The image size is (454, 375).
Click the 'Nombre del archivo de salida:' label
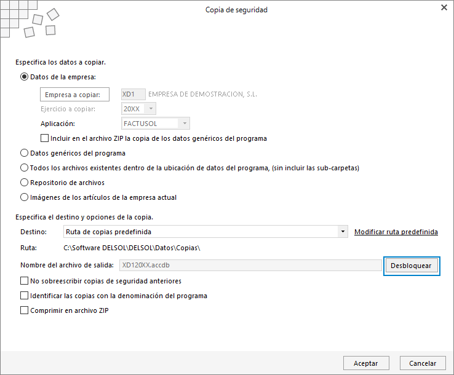pyautogui.click(x=67, y=265)
